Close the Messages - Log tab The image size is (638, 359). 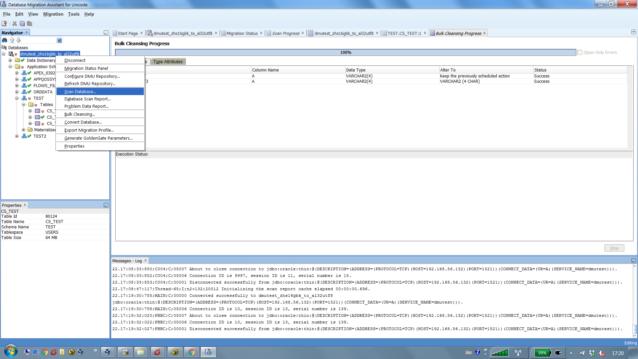[x=146, y=260]
